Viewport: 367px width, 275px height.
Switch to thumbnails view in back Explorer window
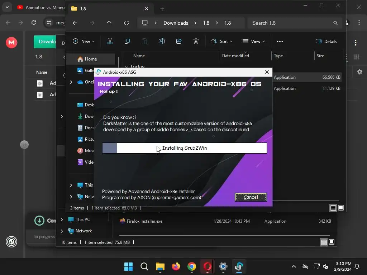[332, 242]
